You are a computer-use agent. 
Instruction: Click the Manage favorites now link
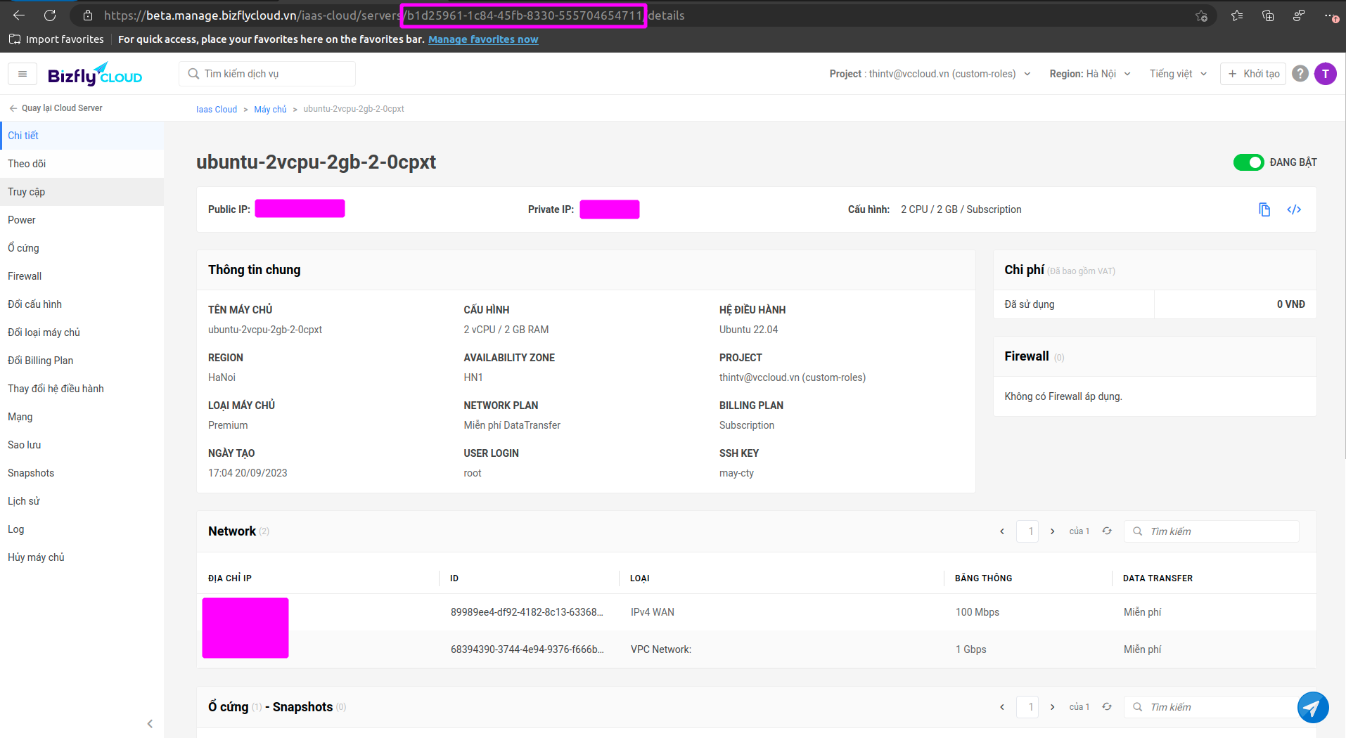(482, 39)
